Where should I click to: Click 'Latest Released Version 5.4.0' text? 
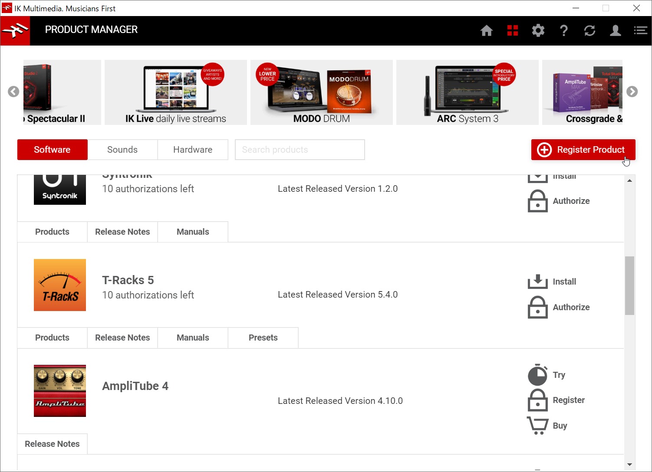338,295
